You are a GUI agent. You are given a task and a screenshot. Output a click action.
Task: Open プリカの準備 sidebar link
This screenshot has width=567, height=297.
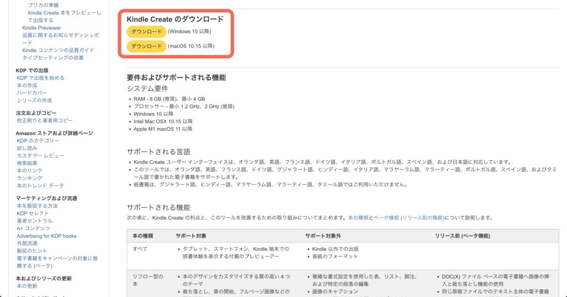pyautogui.click(x=43, y=5)
